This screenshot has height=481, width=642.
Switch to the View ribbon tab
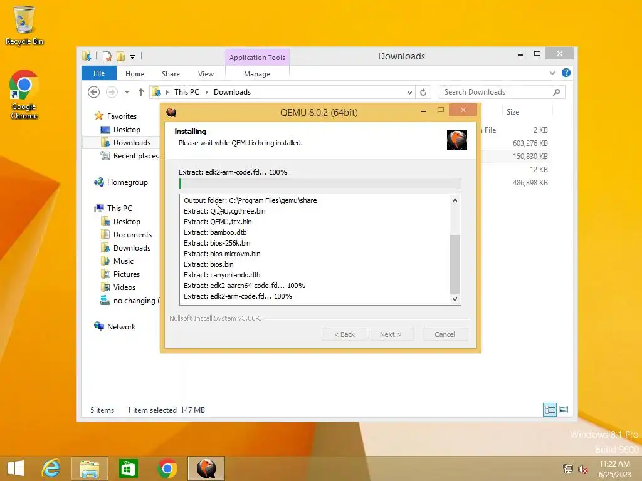pos(206,74)
